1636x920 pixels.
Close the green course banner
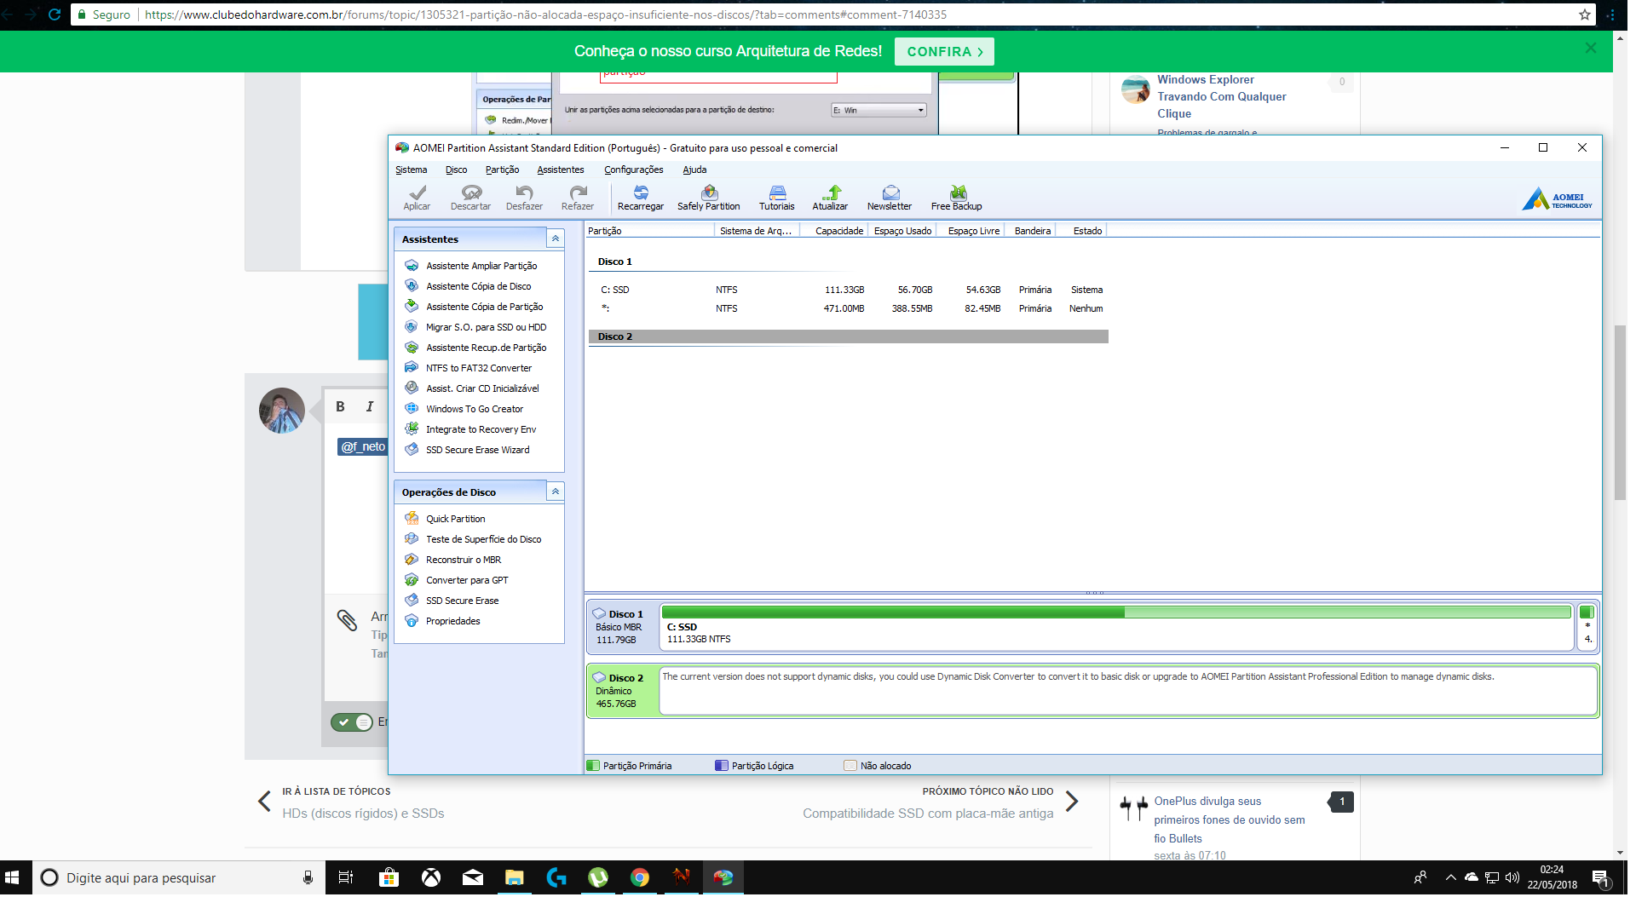1591,49
